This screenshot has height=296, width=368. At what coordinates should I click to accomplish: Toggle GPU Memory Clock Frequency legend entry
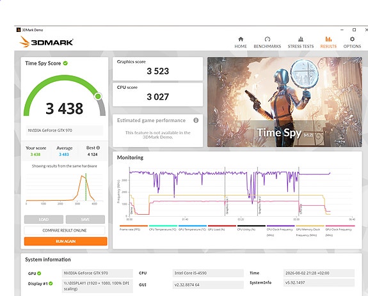point(310,231)
